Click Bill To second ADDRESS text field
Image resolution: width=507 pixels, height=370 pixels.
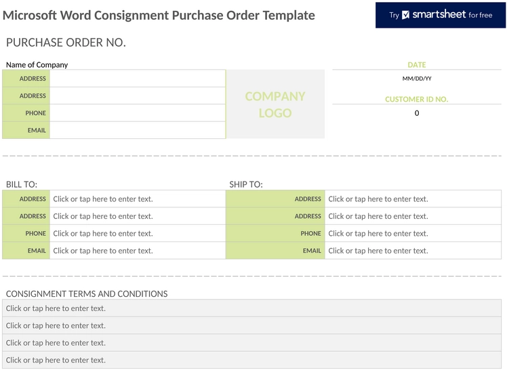tap(138, 216)
